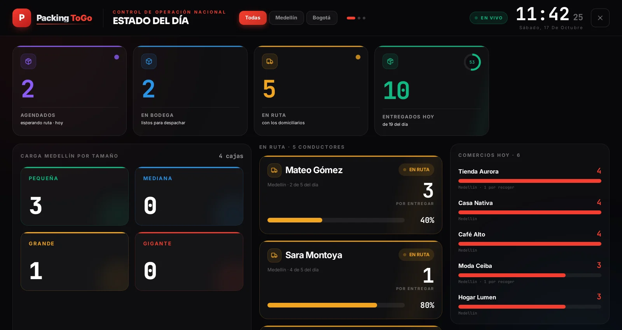The width and height of the screenshot is (622, 330).
Task: Click the package icon on Entregados Hoy card
Action: tap(390, 61)
